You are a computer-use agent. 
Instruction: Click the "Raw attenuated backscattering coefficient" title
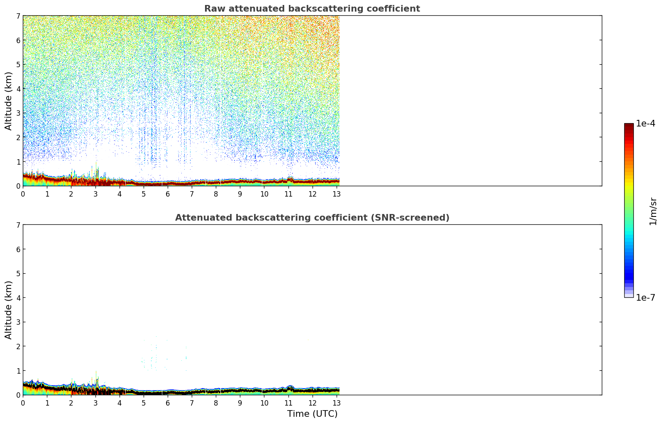312,9
